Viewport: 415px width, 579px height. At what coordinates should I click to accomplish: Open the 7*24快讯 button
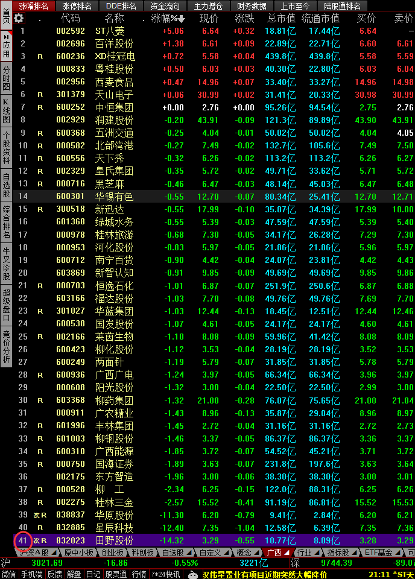[x=165, y=575]
